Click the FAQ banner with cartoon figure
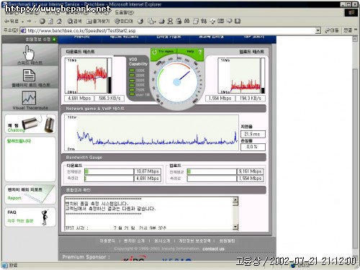360x270 pixels. pyautogui.click(x=30, y=217)
